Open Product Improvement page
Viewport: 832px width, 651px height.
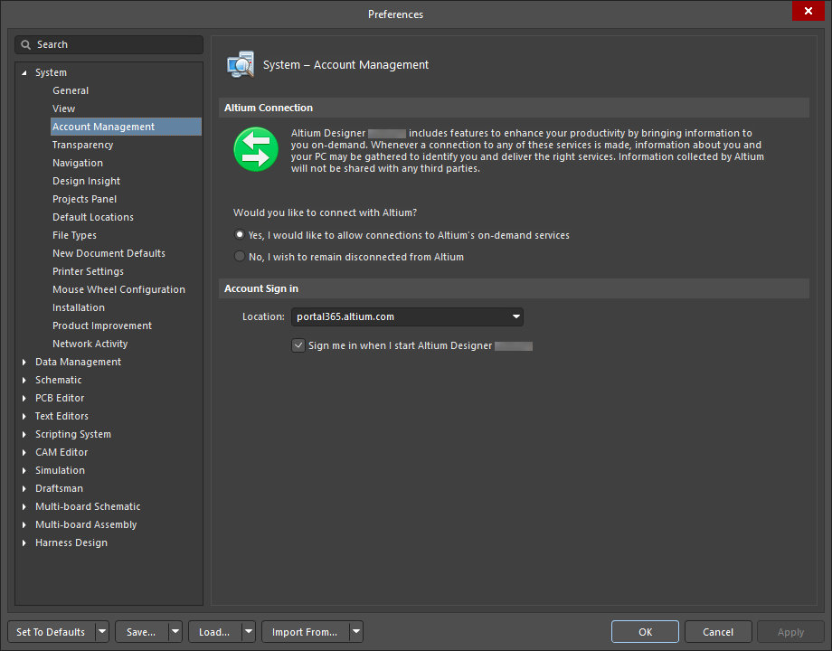pyautogui.click(x=102, y=325)
